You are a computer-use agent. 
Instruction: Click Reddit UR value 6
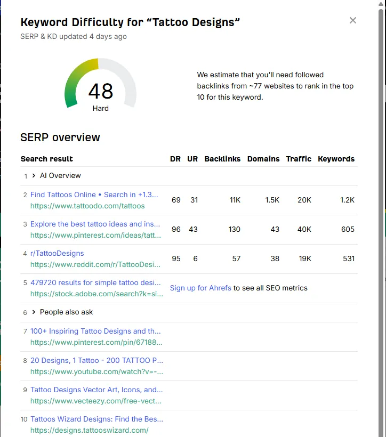pos(196,258)
